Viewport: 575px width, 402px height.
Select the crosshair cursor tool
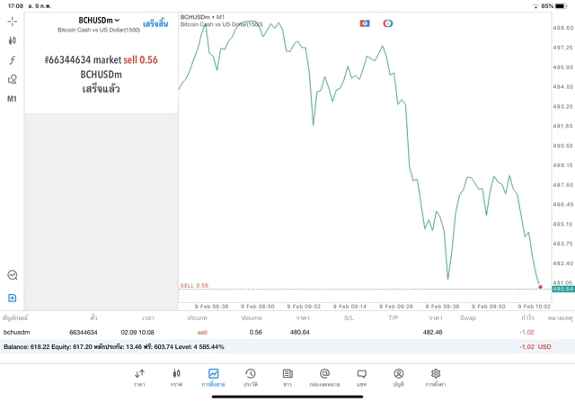pos(12,22)
